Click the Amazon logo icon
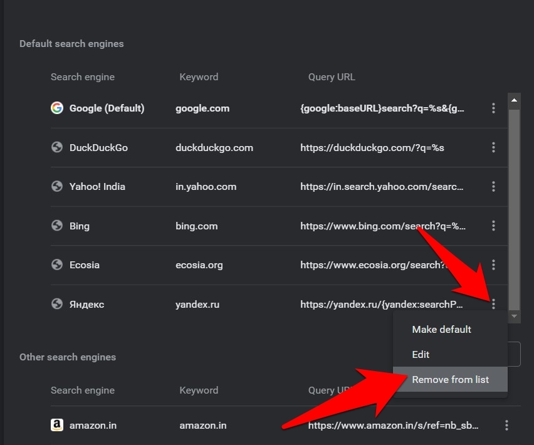 pos(57,425)
